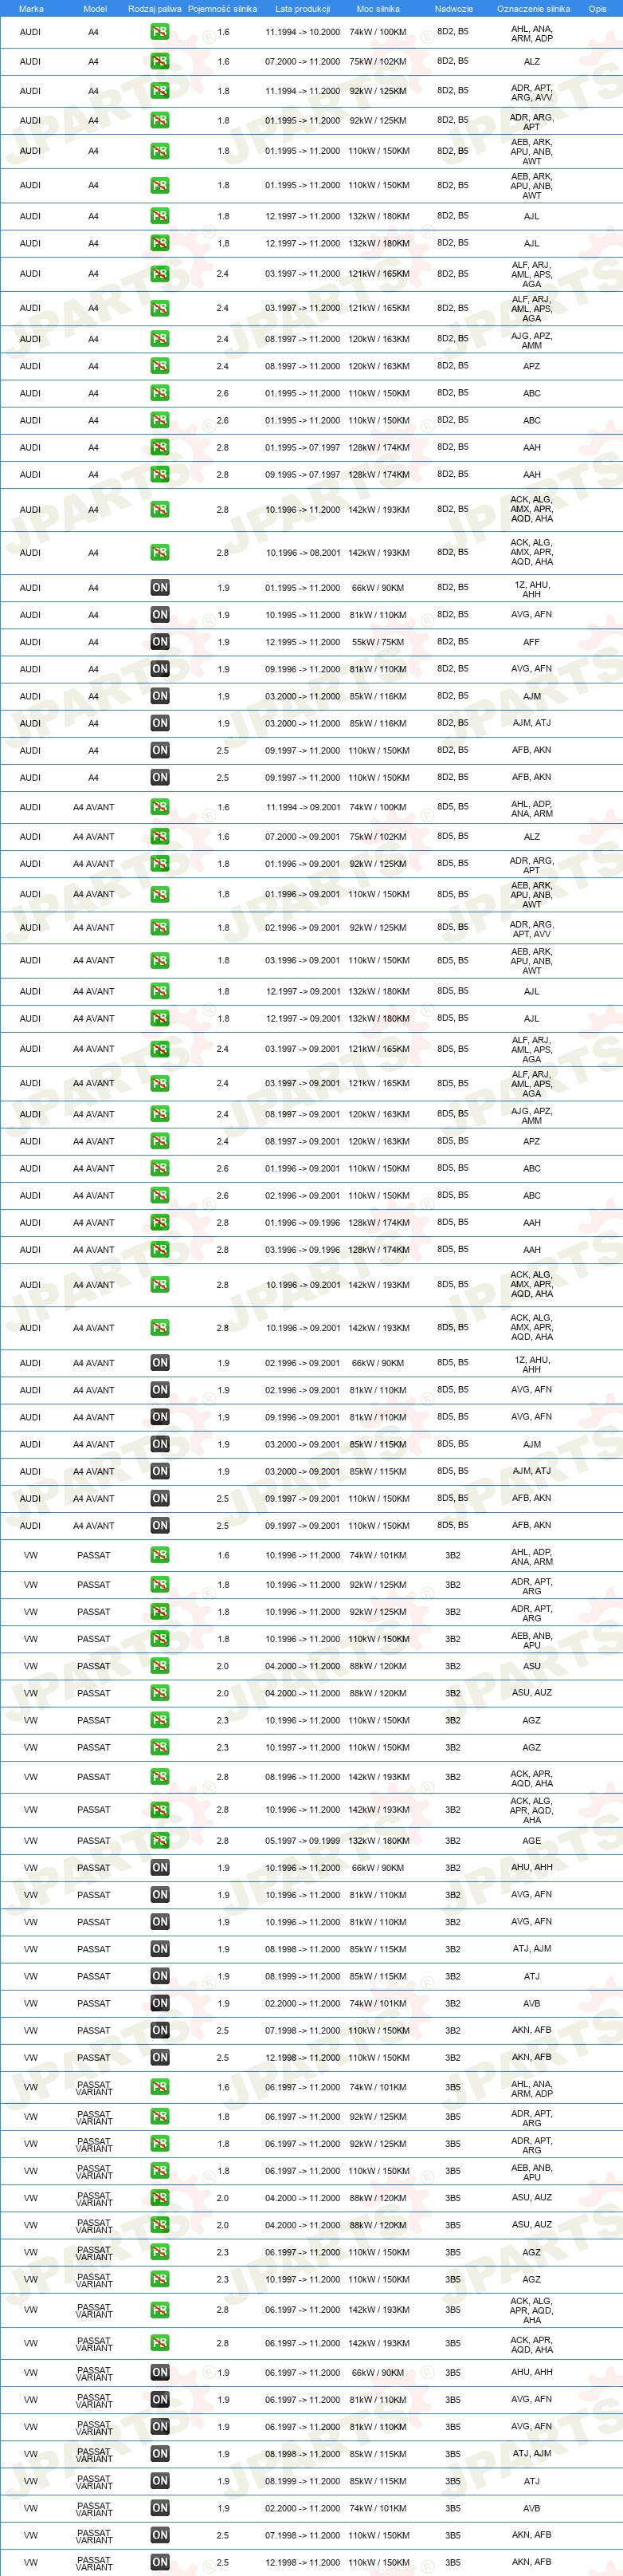Click petrol icon in A4 2.8 row dated 09.1995->07.1997

tap(160, 475)
